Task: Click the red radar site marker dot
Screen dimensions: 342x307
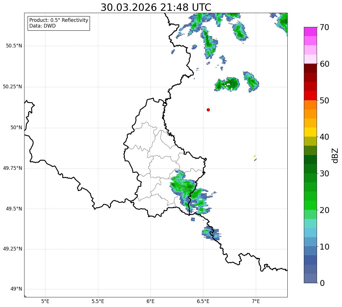Action: [x=208, y=110]
